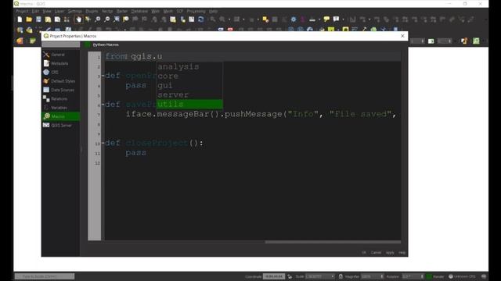Choose 'core' from autocomplete list
The image size is (501, 281).
coord(189,76)
